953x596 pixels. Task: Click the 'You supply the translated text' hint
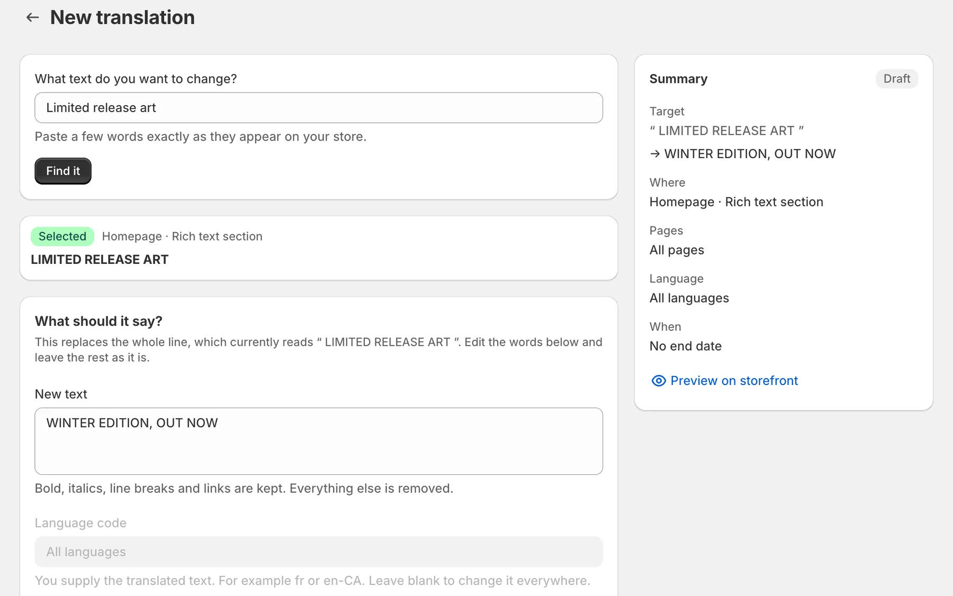pos(312,581)
